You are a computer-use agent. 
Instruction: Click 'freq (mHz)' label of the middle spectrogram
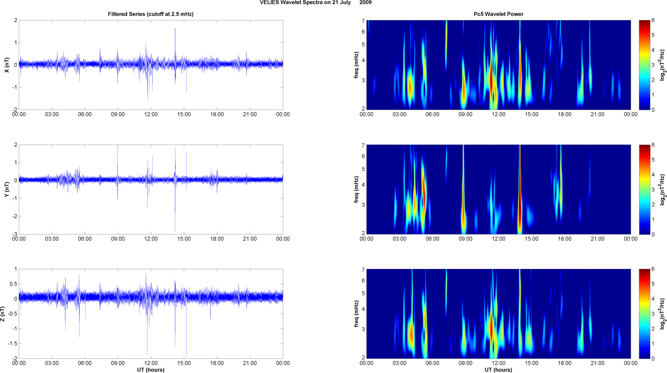click(x=357, y=189)
